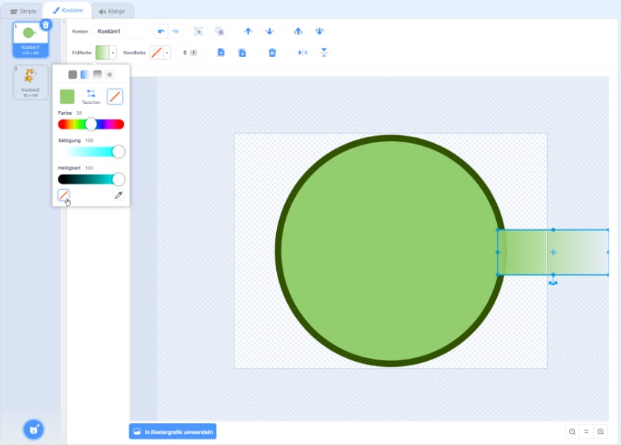Flip selection horizontally
Image resolution: width=621 pixels, height=445 pixels.
[302, 53]
